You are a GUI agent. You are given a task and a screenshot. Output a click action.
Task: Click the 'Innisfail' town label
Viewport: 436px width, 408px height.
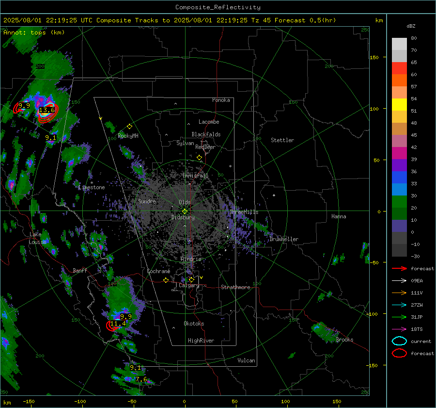click(195, 176)
